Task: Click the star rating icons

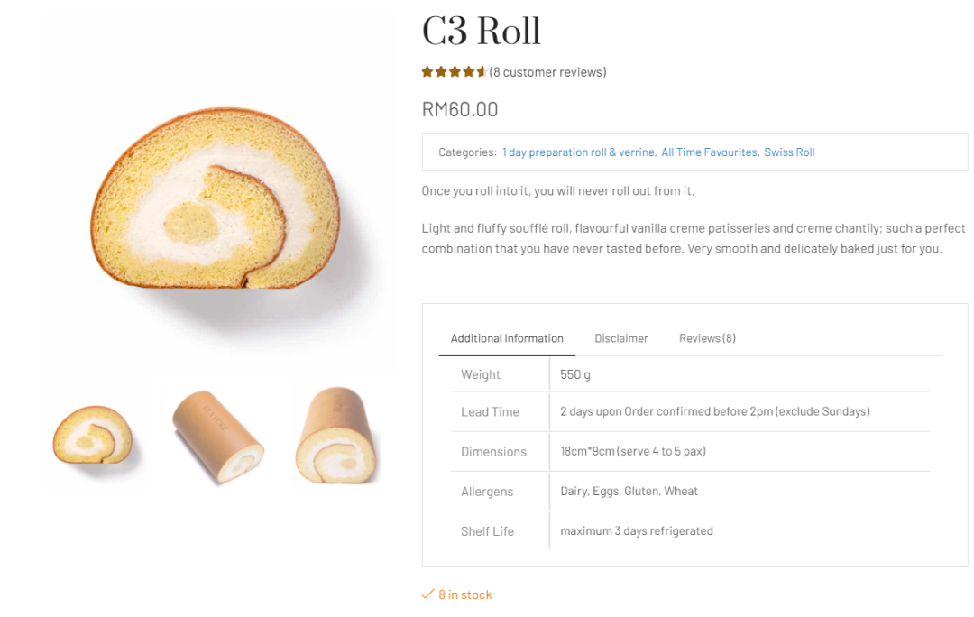Action: point(454,72)
